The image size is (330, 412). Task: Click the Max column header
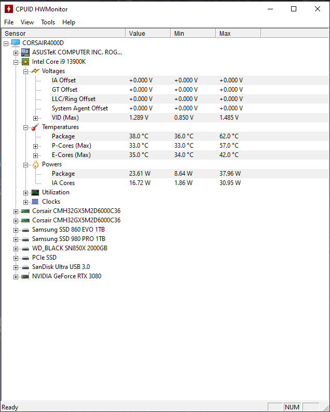pos(238,33)
